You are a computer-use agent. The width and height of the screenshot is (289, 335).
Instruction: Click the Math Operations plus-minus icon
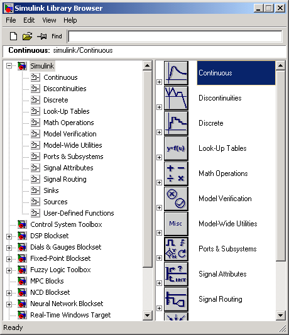(x=176, y=173)
